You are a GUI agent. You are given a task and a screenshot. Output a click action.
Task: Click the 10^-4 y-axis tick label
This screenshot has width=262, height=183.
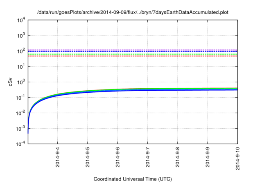tap(20, 144)
